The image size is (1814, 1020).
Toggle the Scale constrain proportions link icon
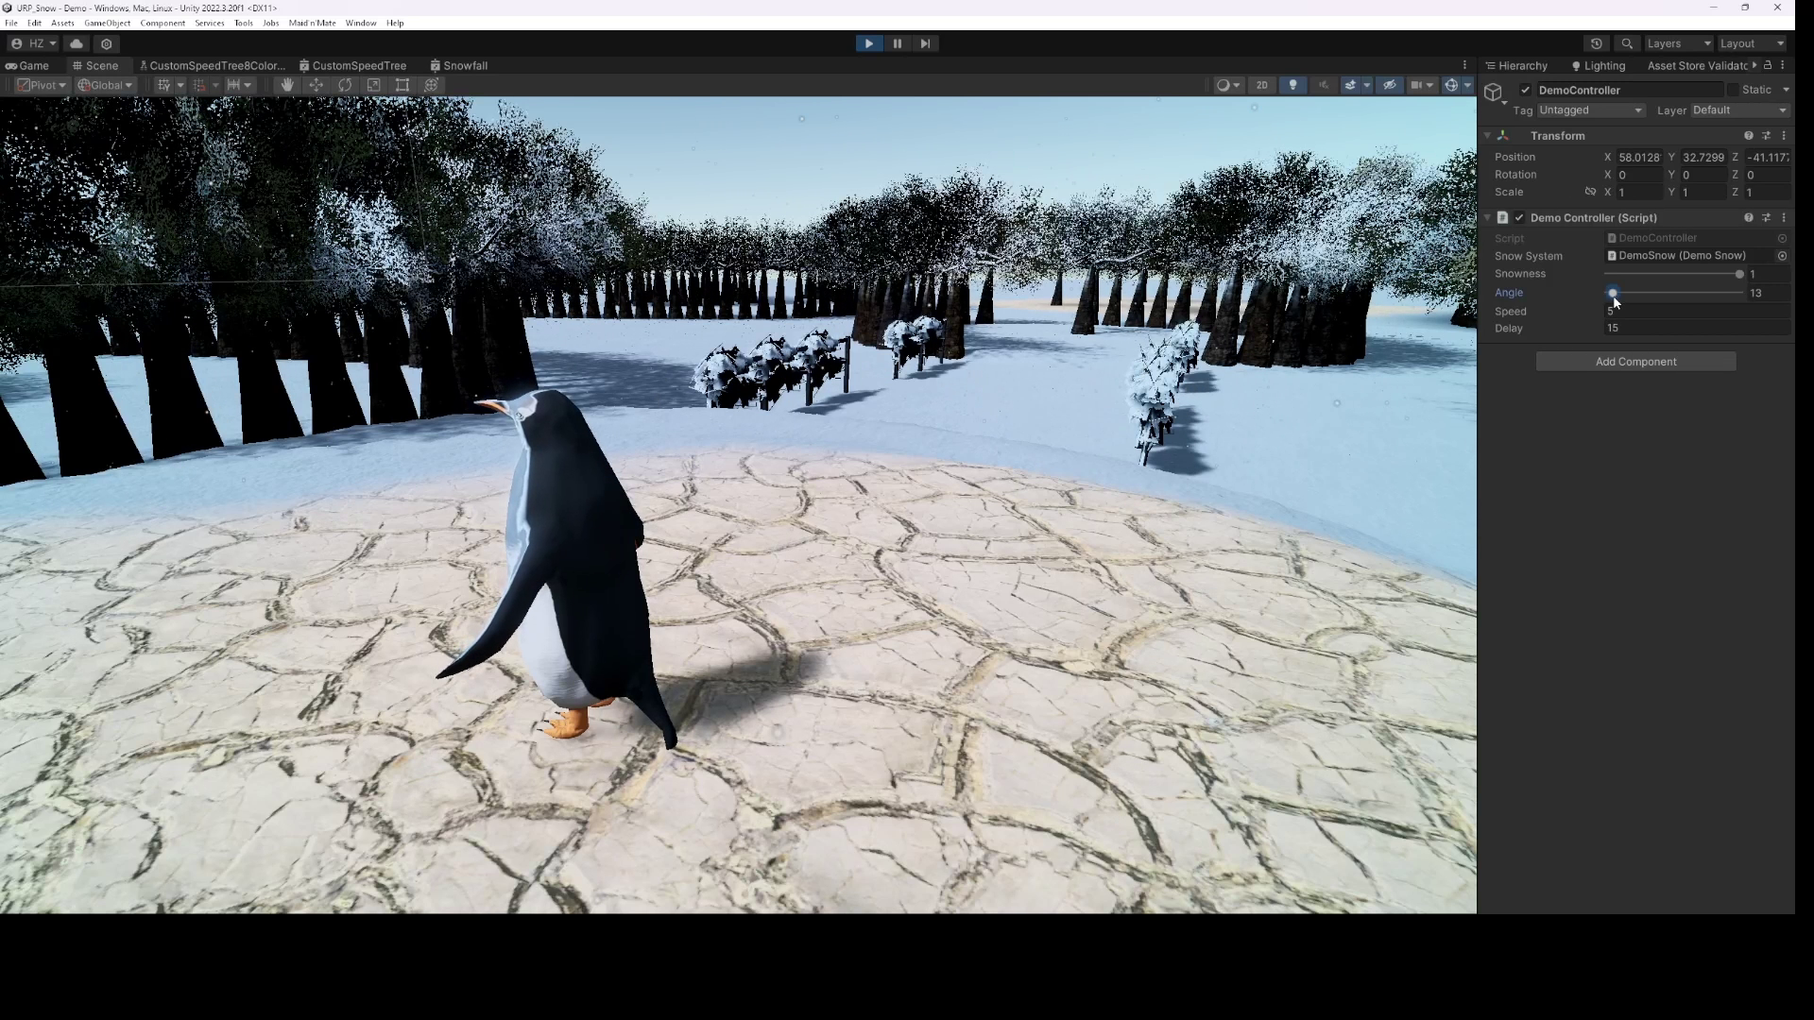click(x=1590, y=192)
